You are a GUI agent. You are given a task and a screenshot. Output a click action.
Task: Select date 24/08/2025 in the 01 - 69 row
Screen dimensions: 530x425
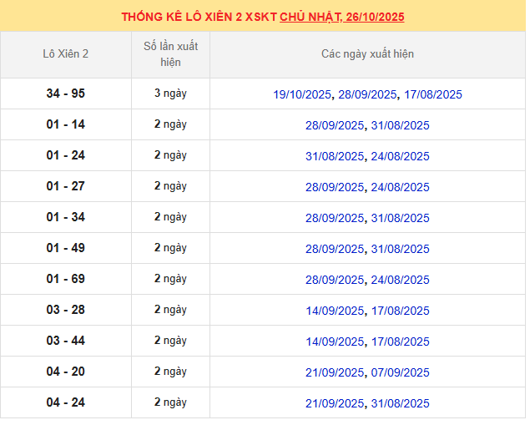pyautogui.click(x=400, y=280)
